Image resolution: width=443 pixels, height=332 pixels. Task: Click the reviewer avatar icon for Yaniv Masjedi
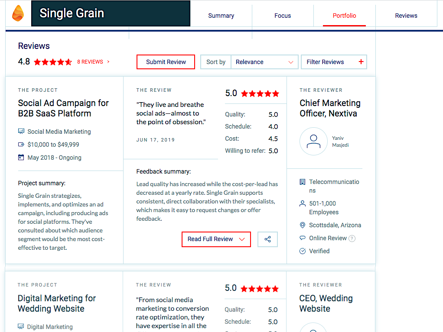(313, 141)
